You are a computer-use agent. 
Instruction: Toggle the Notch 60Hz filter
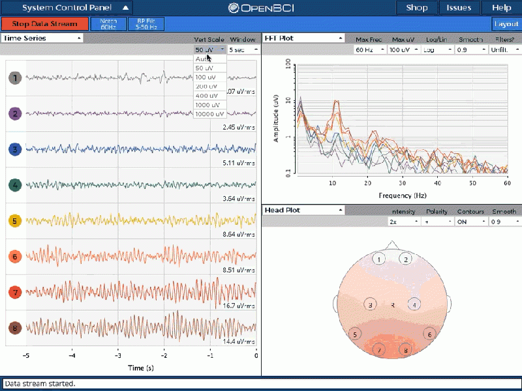(x=108, y=24)
